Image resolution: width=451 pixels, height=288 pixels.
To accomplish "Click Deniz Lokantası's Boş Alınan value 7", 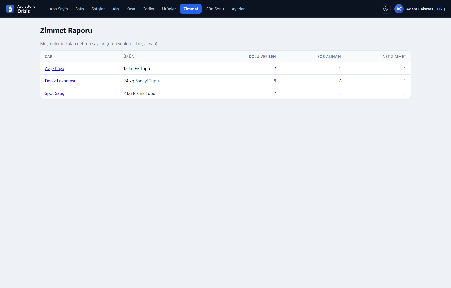I will (x=340, y=81).
